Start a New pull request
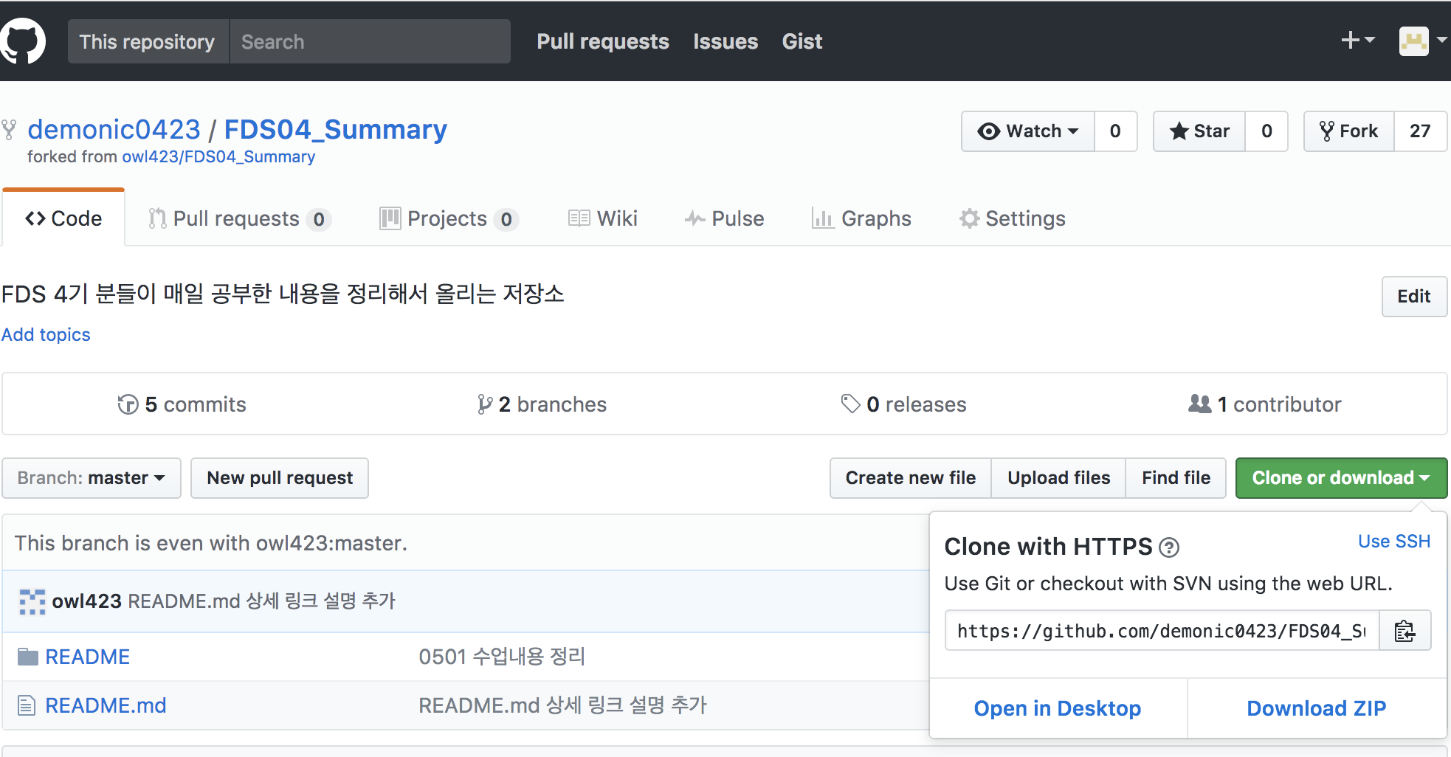This screenshot has height=757, width=1451. coord(280,478)
